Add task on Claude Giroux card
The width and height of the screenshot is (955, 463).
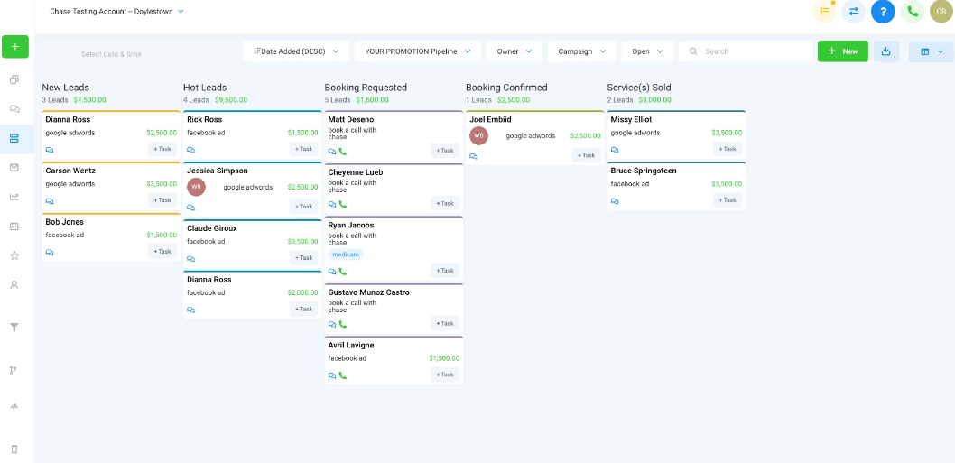(303, 258)
